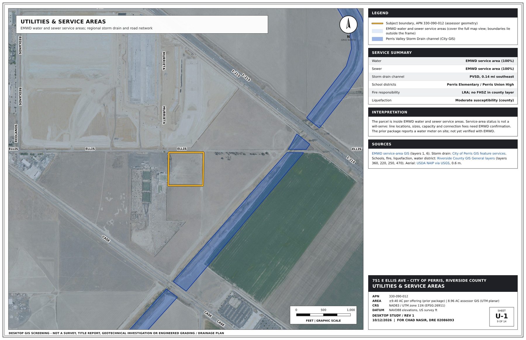
Task: Click the footer disclaimer 'DESKTOP GIS SCREENING' text
Action: [x=116, y=333]
